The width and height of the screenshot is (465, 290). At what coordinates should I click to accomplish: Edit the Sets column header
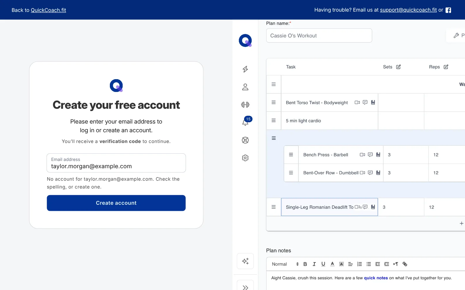click(398, 67)
